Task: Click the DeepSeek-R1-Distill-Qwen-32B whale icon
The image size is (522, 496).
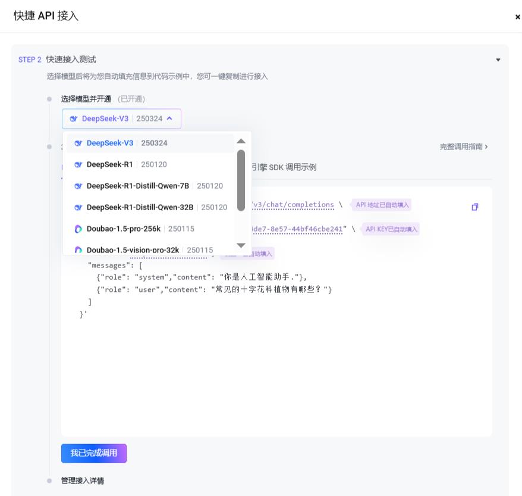Action: coord(78,207)
